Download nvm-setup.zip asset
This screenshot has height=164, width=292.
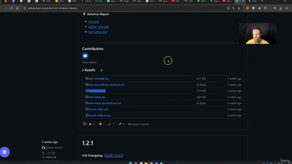click(97, 97)
